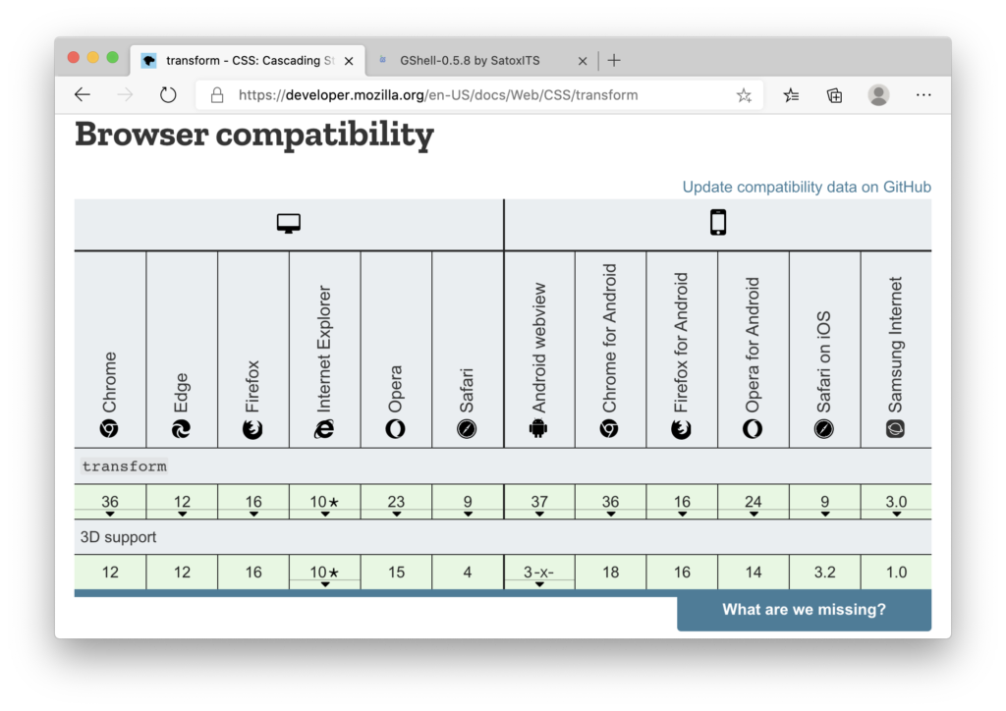Viewport: 1006px width, 711px height.
Task: Click the mobile phone platform icon
Action: 717,224
